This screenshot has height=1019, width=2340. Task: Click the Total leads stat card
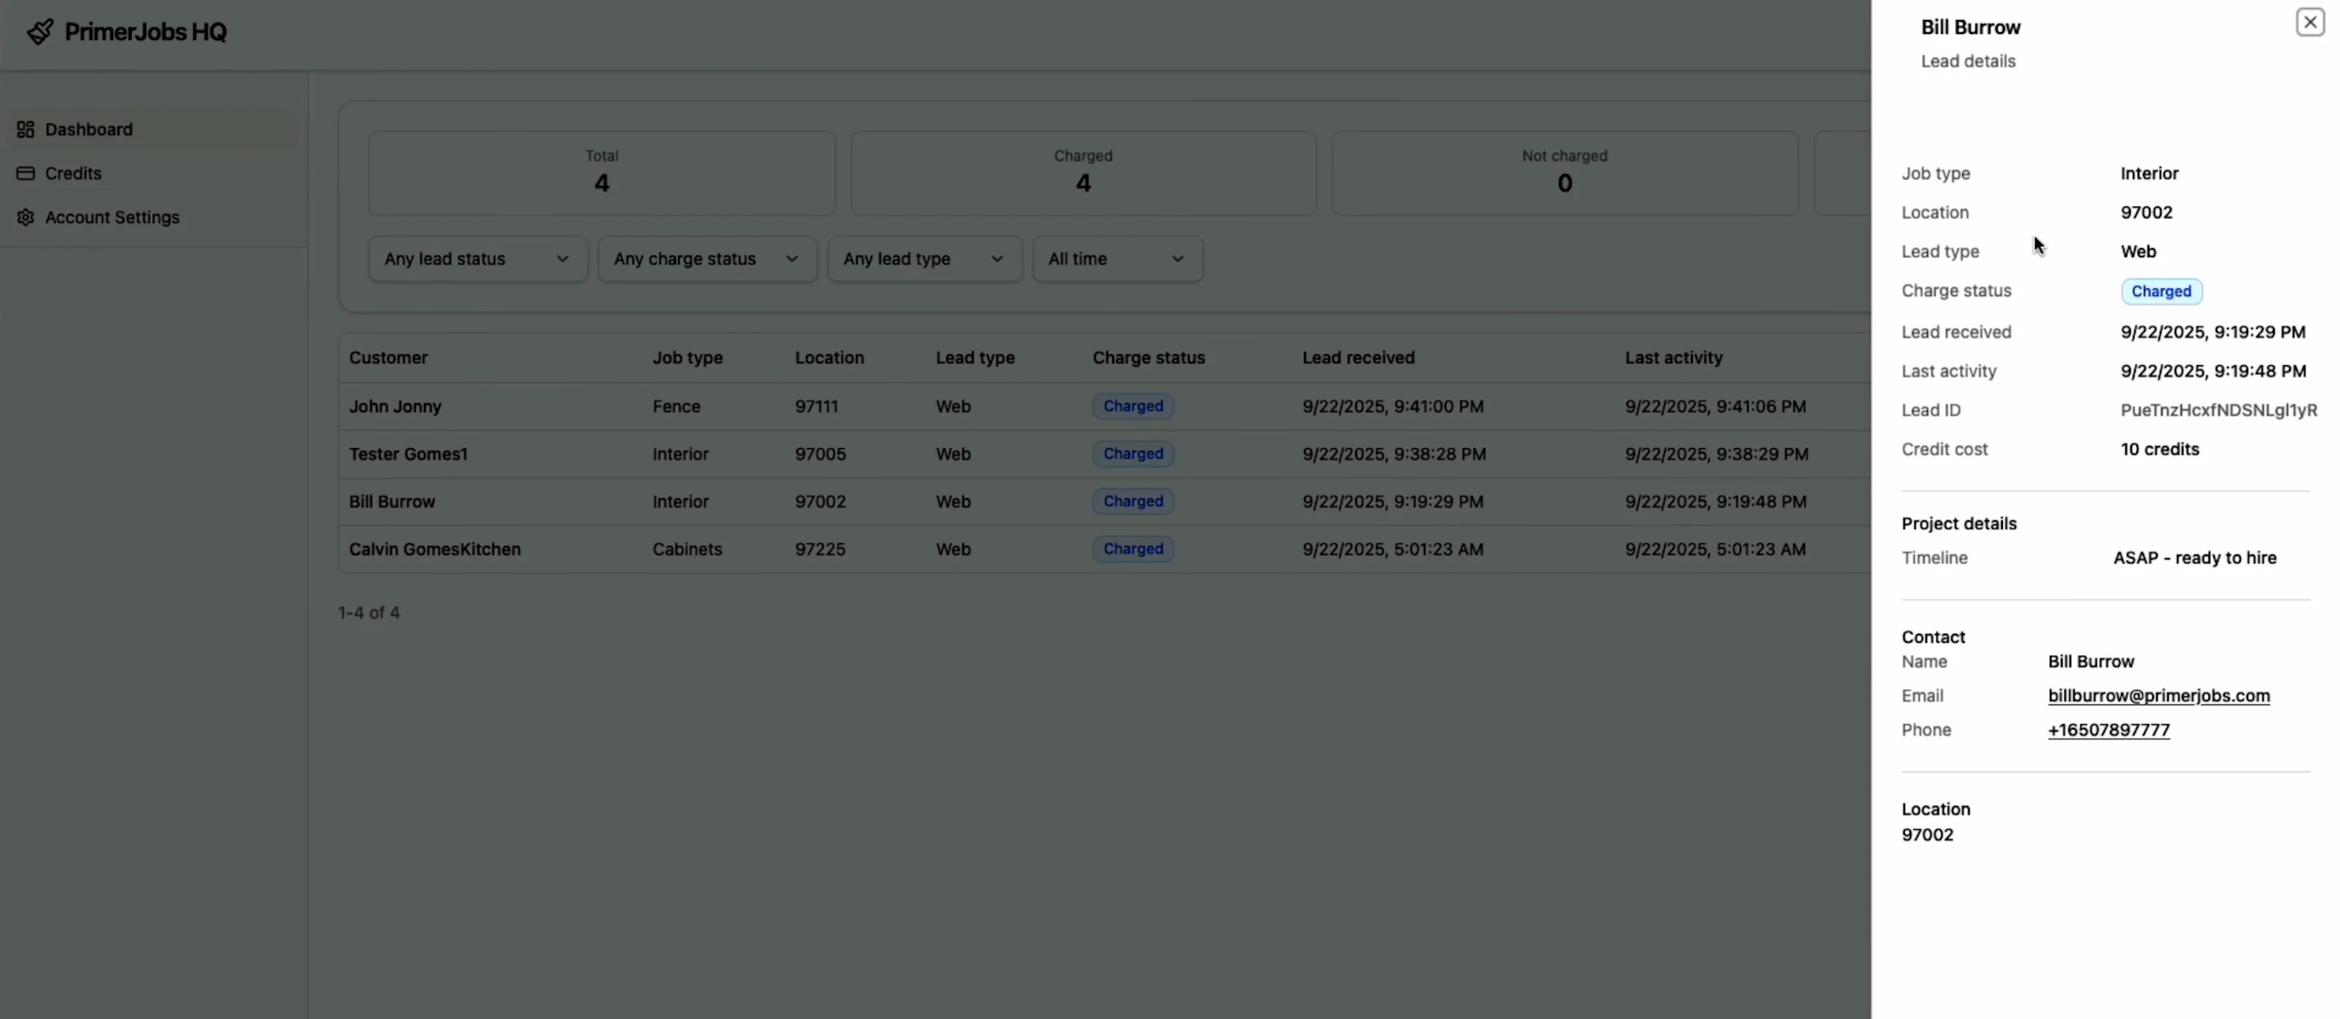602,173
